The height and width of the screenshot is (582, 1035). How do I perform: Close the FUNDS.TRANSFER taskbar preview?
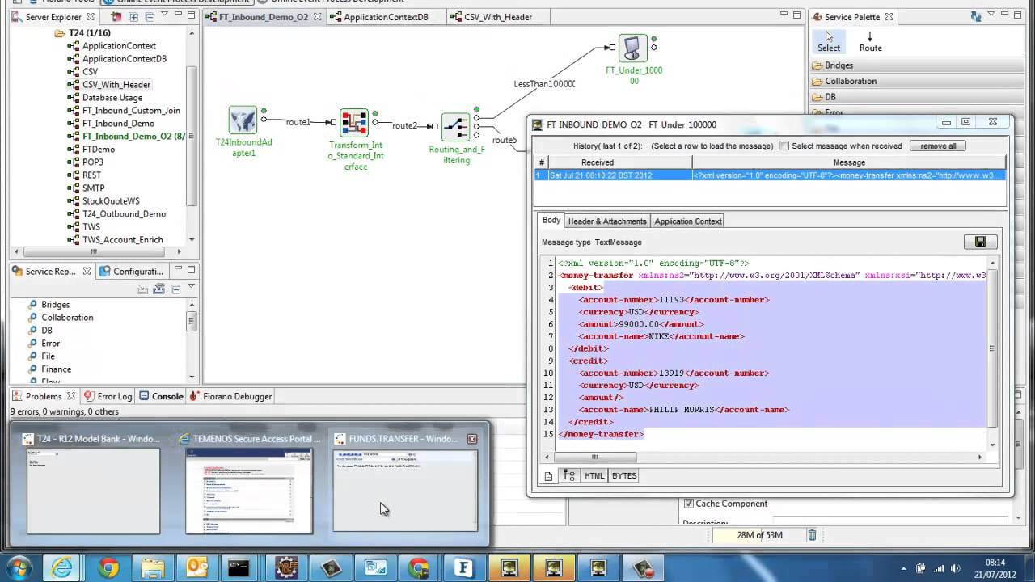pos(472,439)
